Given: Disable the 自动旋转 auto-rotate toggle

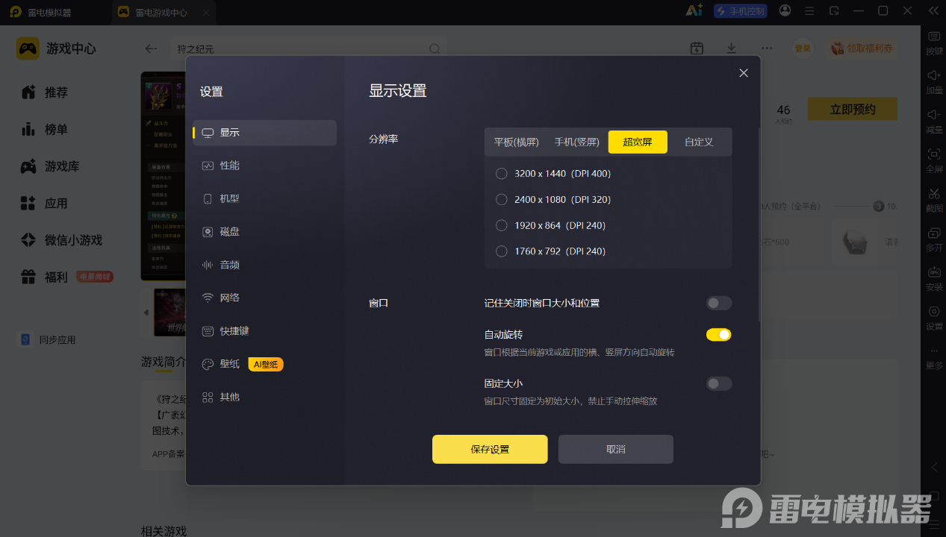Looking at the screenshot, I should [x=719, y=335].
